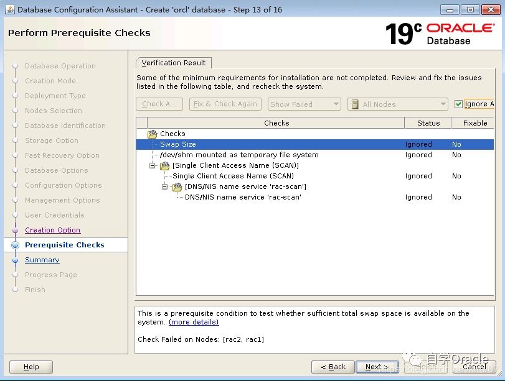Click the Database Operation step label
Screen dimensions: 505x381
pos(60,66)
